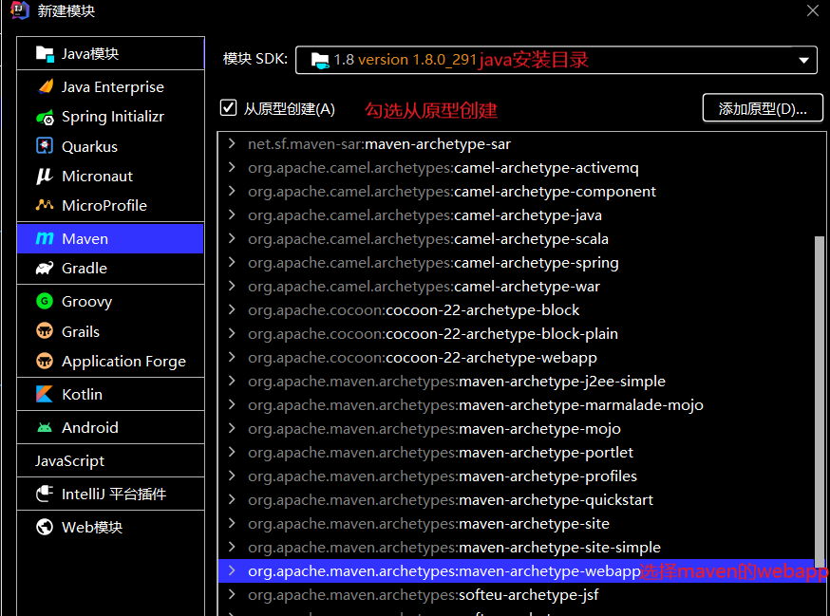Select Java模块 in the sidebar
The image size is (830, 616).
click(110, 53)
